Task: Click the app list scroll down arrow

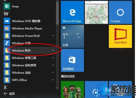Action: click(57, 88)
